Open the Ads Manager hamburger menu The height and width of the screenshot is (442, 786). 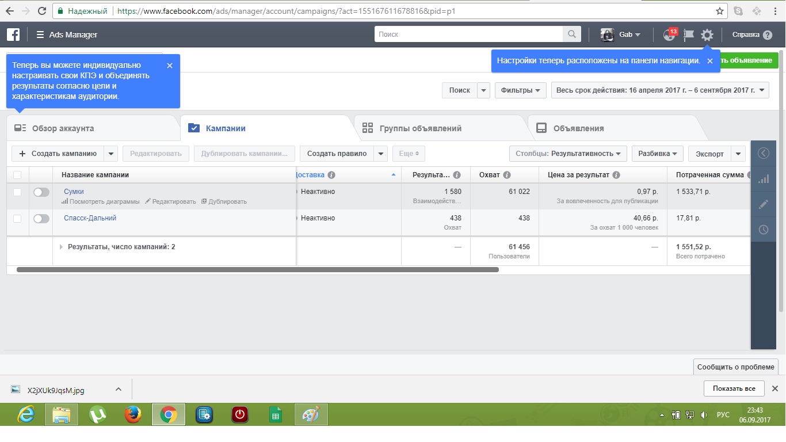(40, 35)
